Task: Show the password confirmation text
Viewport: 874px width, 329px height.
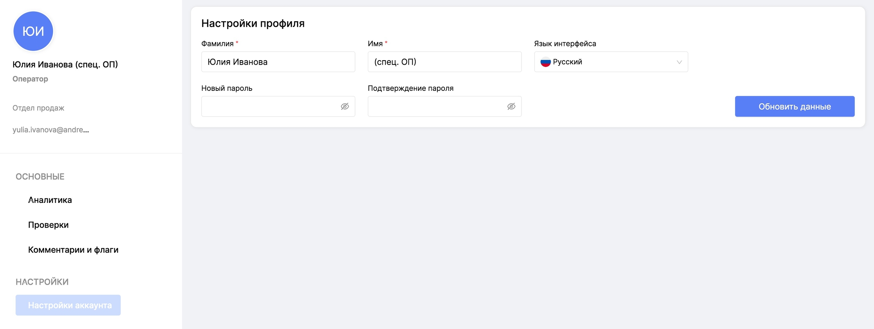Action: [x=511, y=106]
